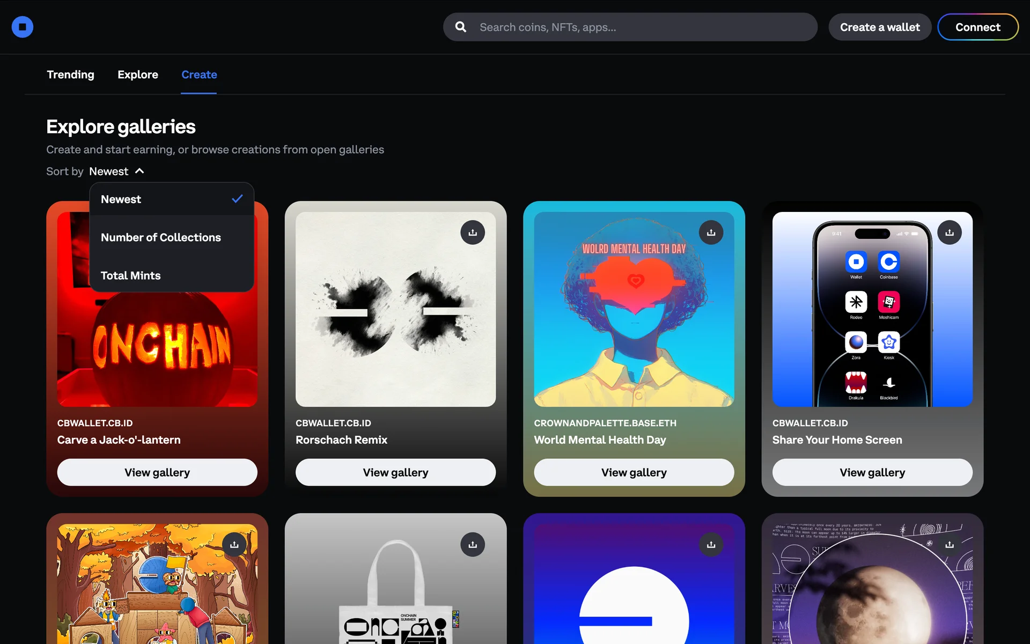1030x644 pixels.
Task: Share the Rorschach Remix gallery
Action: (473, 232)
